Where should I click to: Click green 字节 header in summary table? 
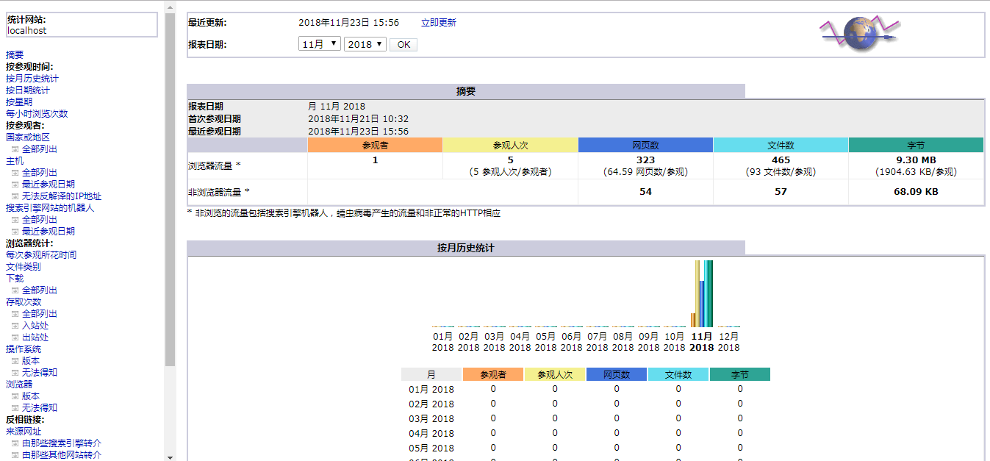tap(916, 146)
